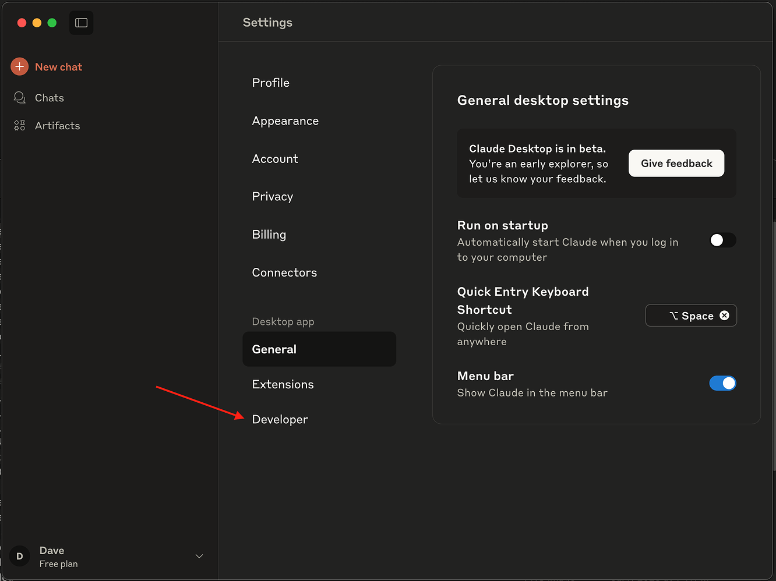Open the Extensions section
Image resolution: width=776 pixels, height=581 pixels.
point(283,384)
